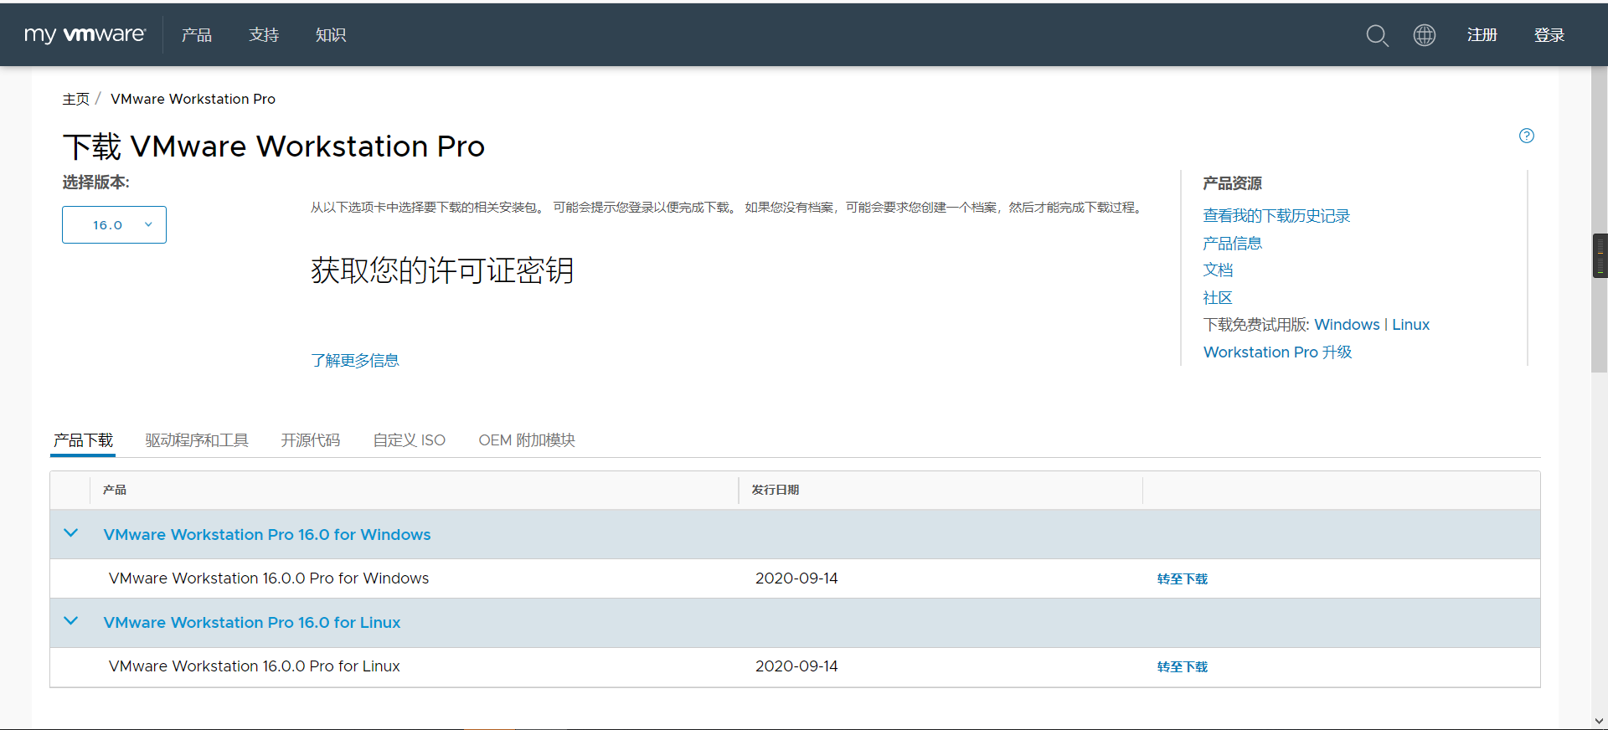Image resolution: width=1608 pixels, height=730 pixels.
Task: Click 了解更多信息 link
Action: 355,361
